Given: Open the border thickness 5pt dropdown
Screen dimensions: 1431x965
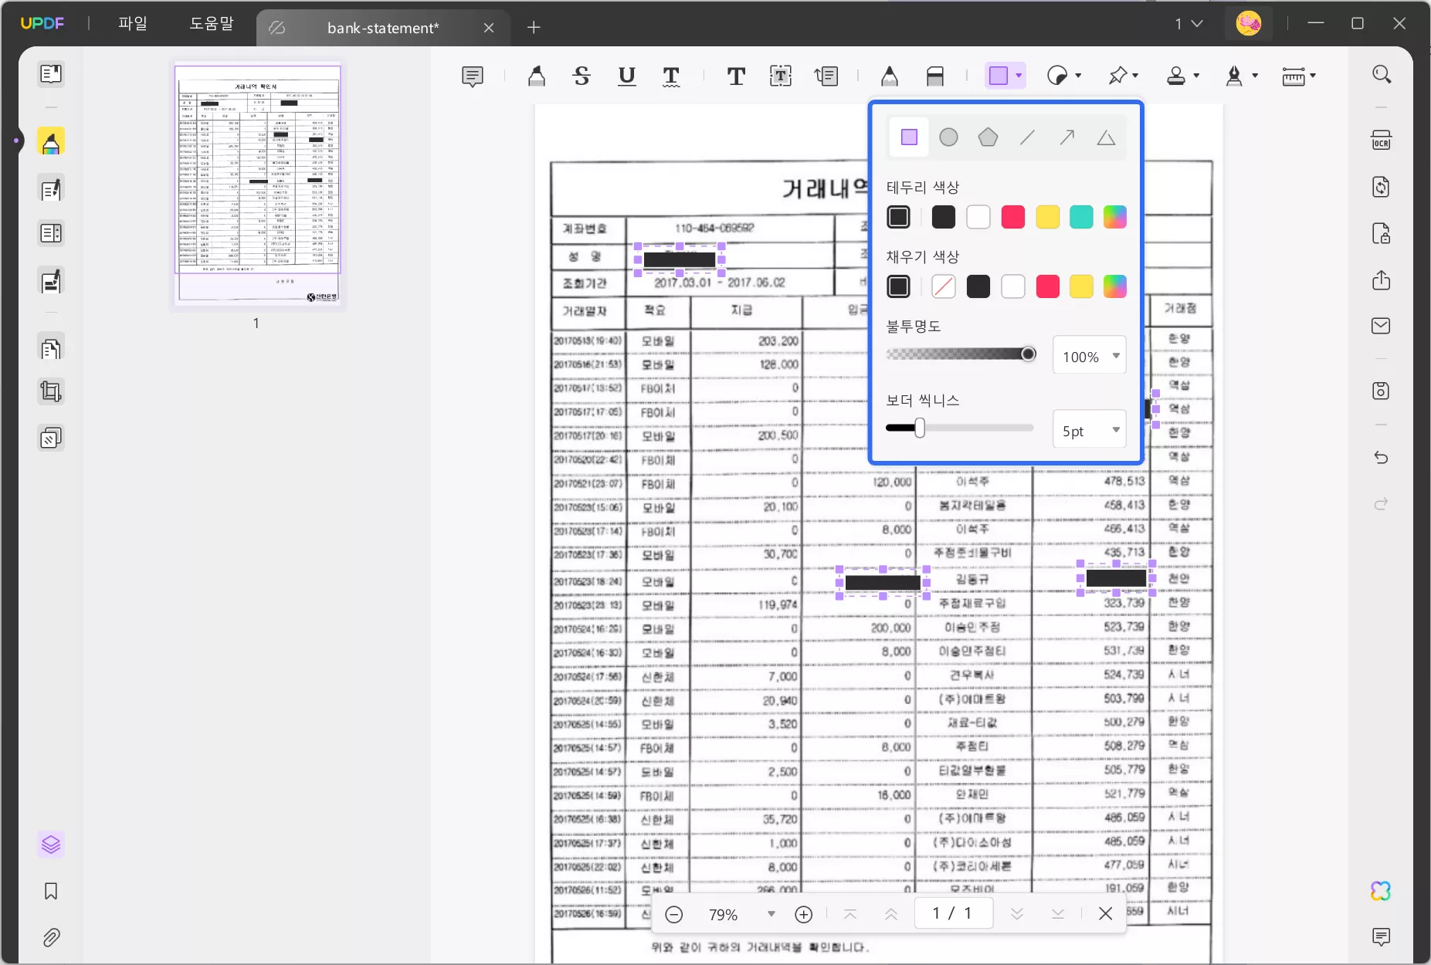Looking at the screenshot, I should point(1090,430).
